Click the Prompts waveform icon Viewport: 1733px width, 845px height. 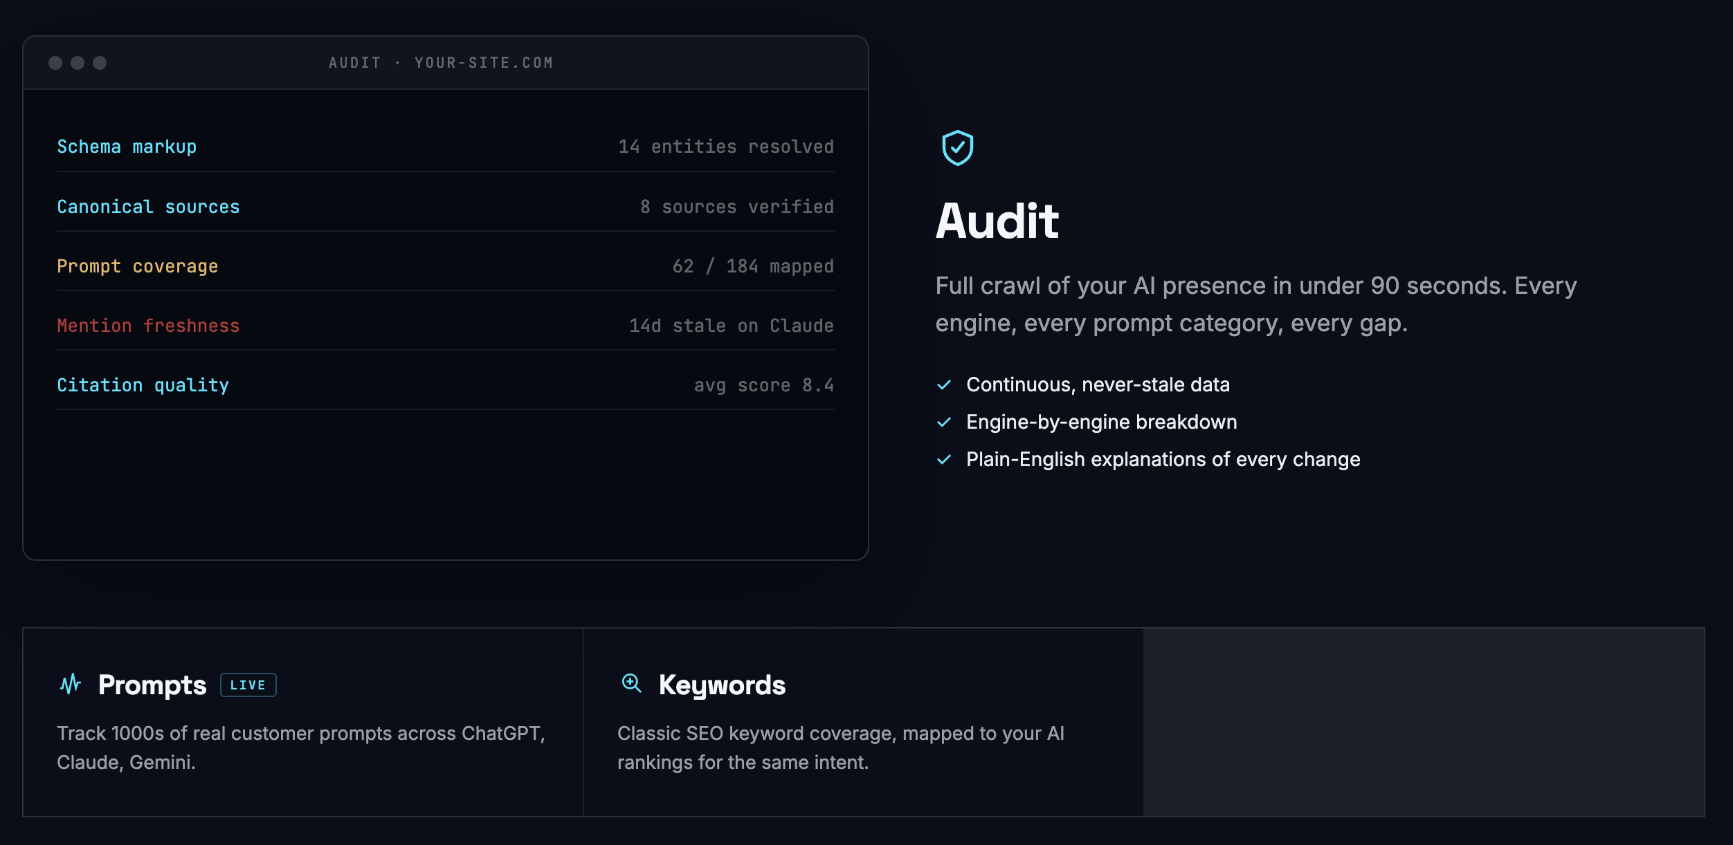point(71,685)
